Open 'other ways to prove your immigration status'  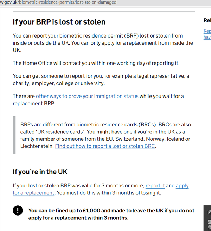(x=87, y=96)
